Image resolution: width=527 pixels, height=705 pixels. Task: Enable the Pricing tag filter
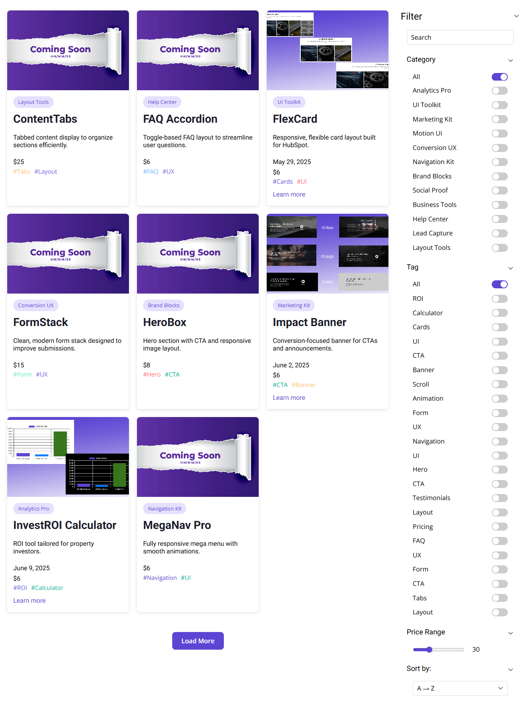[499, 527]
